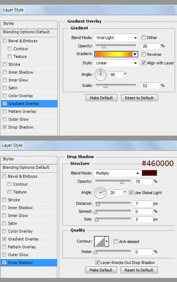Enable Bevel & Emboss checkbox in top dialog

(5, 41)
